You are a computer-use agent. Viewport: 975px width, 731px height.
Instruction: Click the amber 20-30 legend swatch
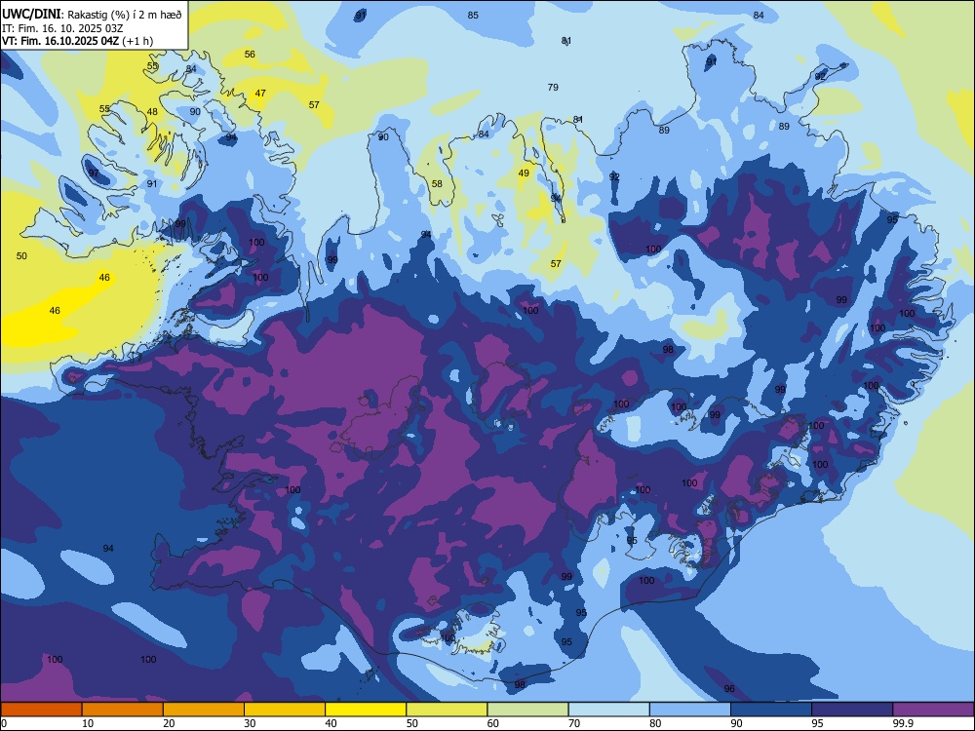(204, 710)
